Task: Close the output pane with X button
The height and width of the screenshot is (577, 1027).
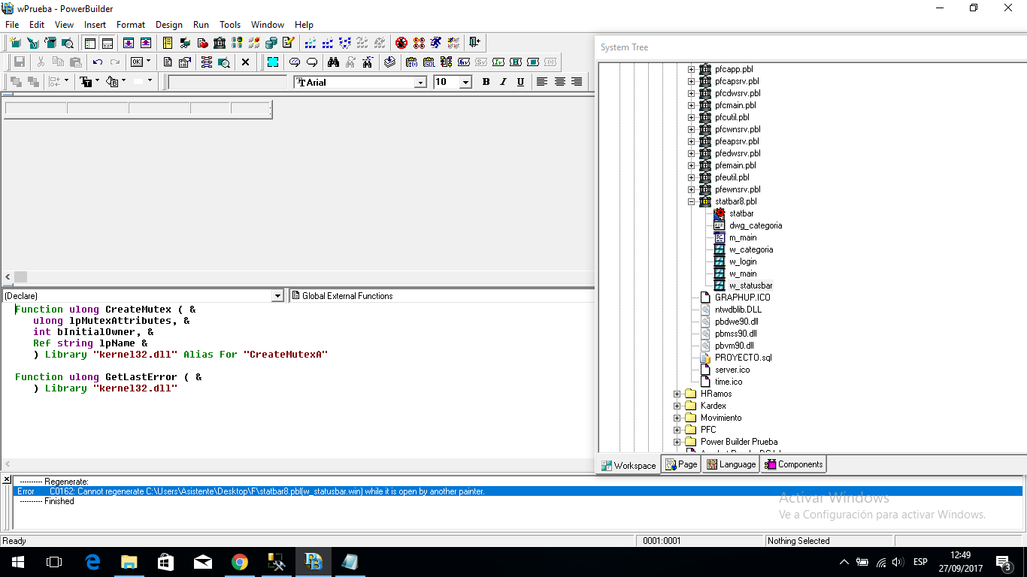Action: click(7, 479)
